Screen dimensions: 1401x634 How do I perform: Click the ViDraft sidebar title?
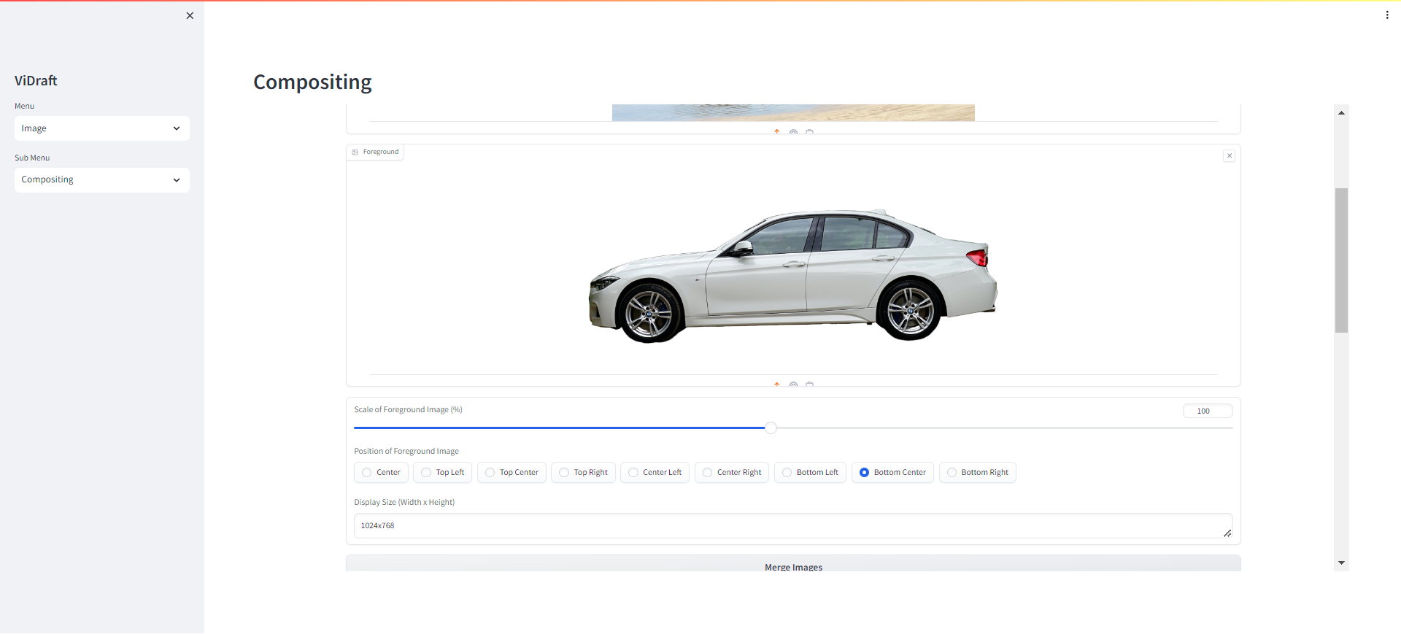pyautogui.click(x=36, y=81)
